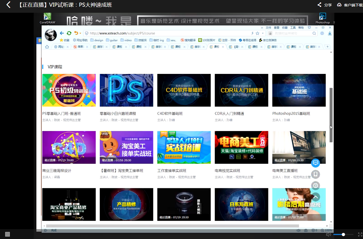Click the 零基础小白兴趣班课程 title
The height and width of the screenshot is (239, 363).
(118, 114)
